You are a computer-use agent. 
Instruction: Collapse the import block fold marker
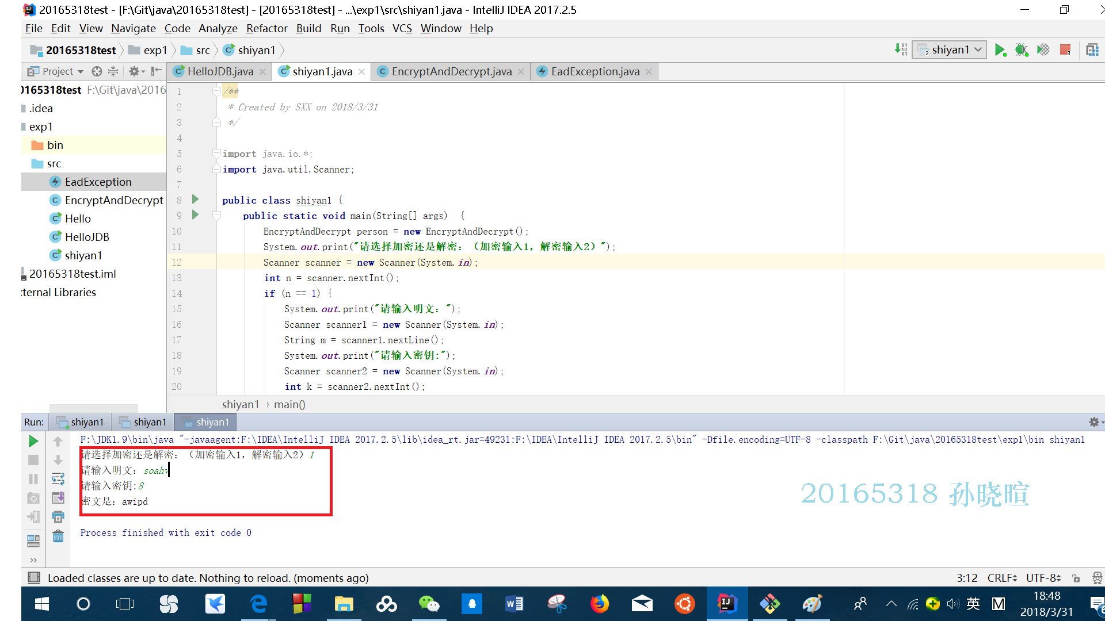coord(216,153)
